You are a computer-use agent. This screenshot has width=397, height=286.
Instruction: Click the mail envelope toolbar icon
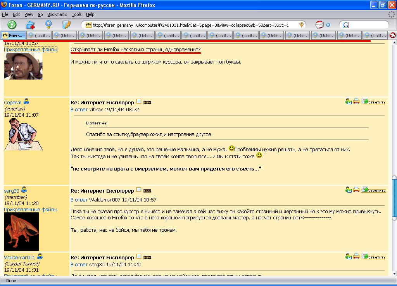click(319, 25)
